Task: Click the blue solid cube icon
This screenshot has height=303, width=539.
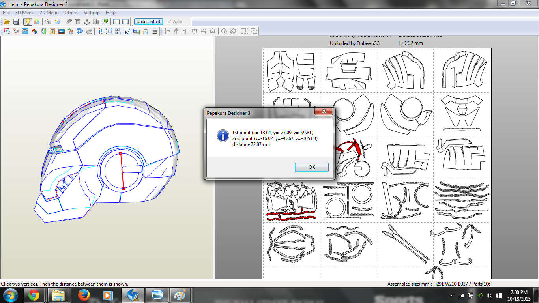Action: coord(58,22)
